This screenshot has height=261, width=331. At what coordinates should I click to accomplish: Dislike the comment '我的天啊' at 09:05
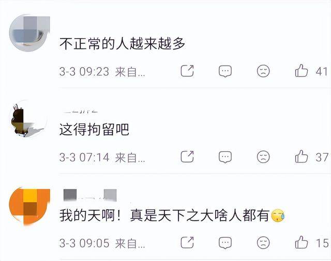[263, 242]
